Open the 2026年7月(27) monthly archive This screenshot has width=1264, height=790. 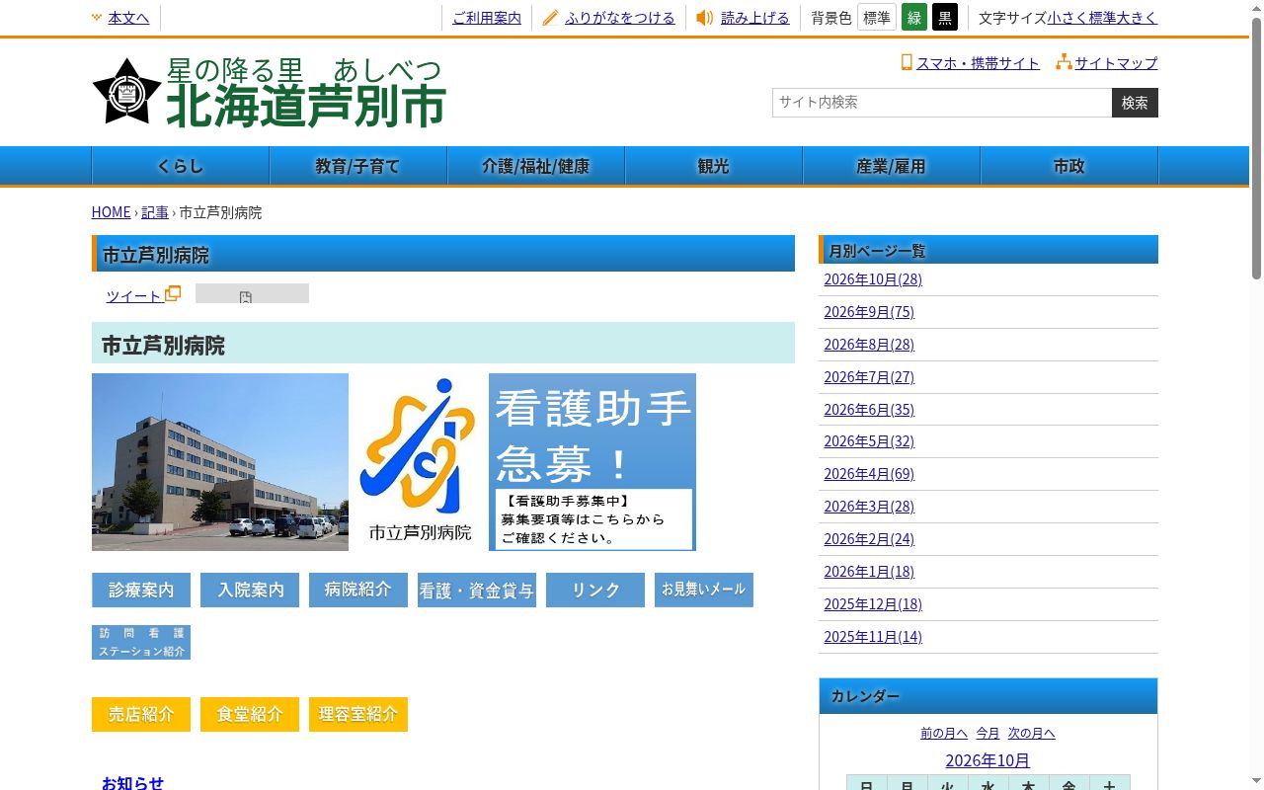(x=869, y=377)
